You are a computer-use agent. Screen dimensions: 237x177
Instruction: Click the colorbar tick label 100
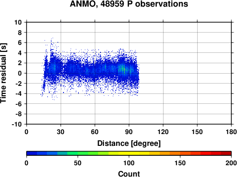click(129, 163)
